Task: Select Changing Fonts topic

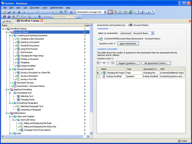Action: tap(27, 100)
